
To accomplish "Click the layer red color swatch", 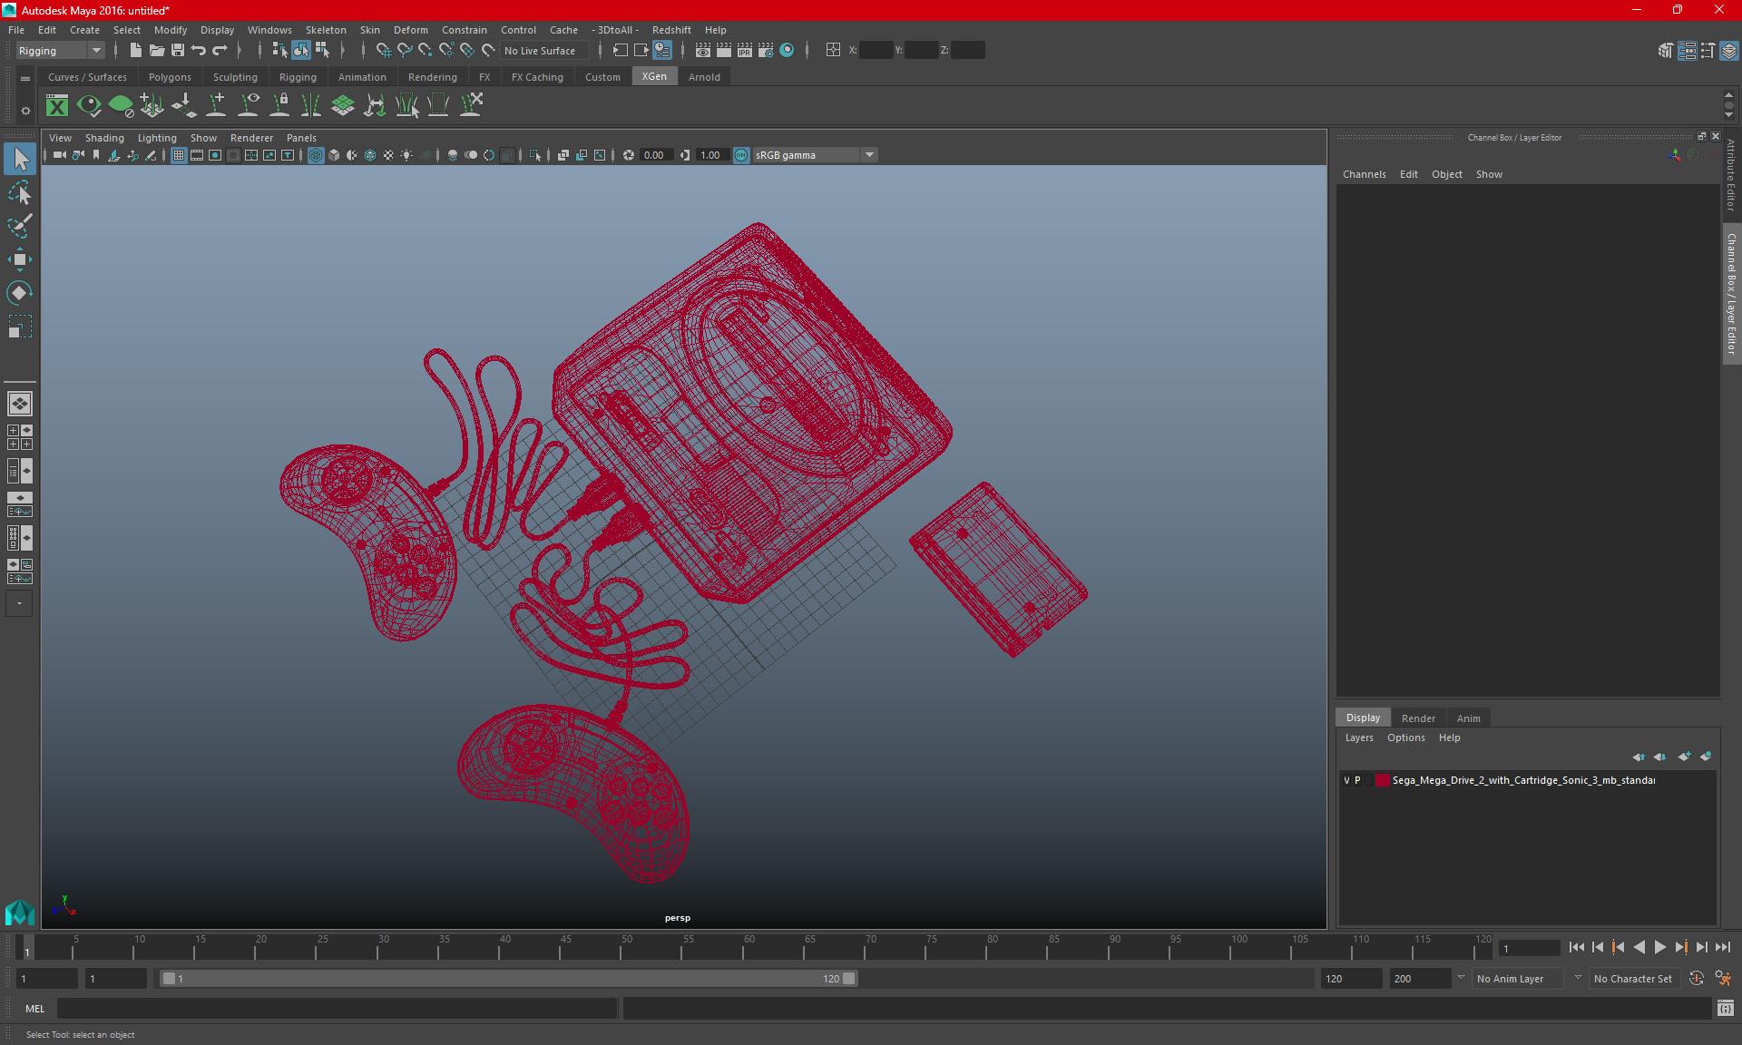I will pyautogui.click(x=1382, y=780).
